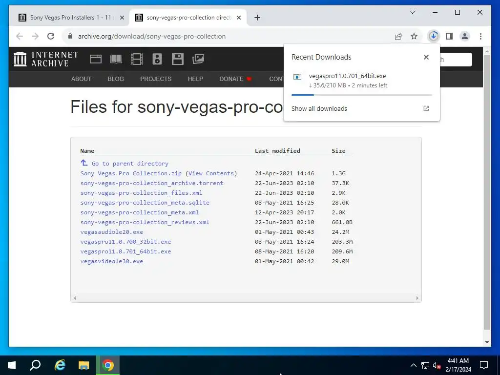Viewport: 500px width, 375px height.
Task: Open new browser tab
Action: click(x=257, y=18)
